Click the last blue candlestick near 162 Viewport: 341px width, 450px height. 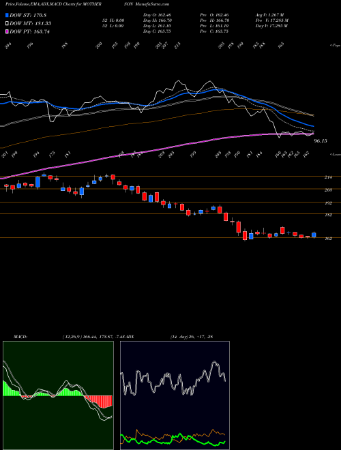click(x=314, y=235)
